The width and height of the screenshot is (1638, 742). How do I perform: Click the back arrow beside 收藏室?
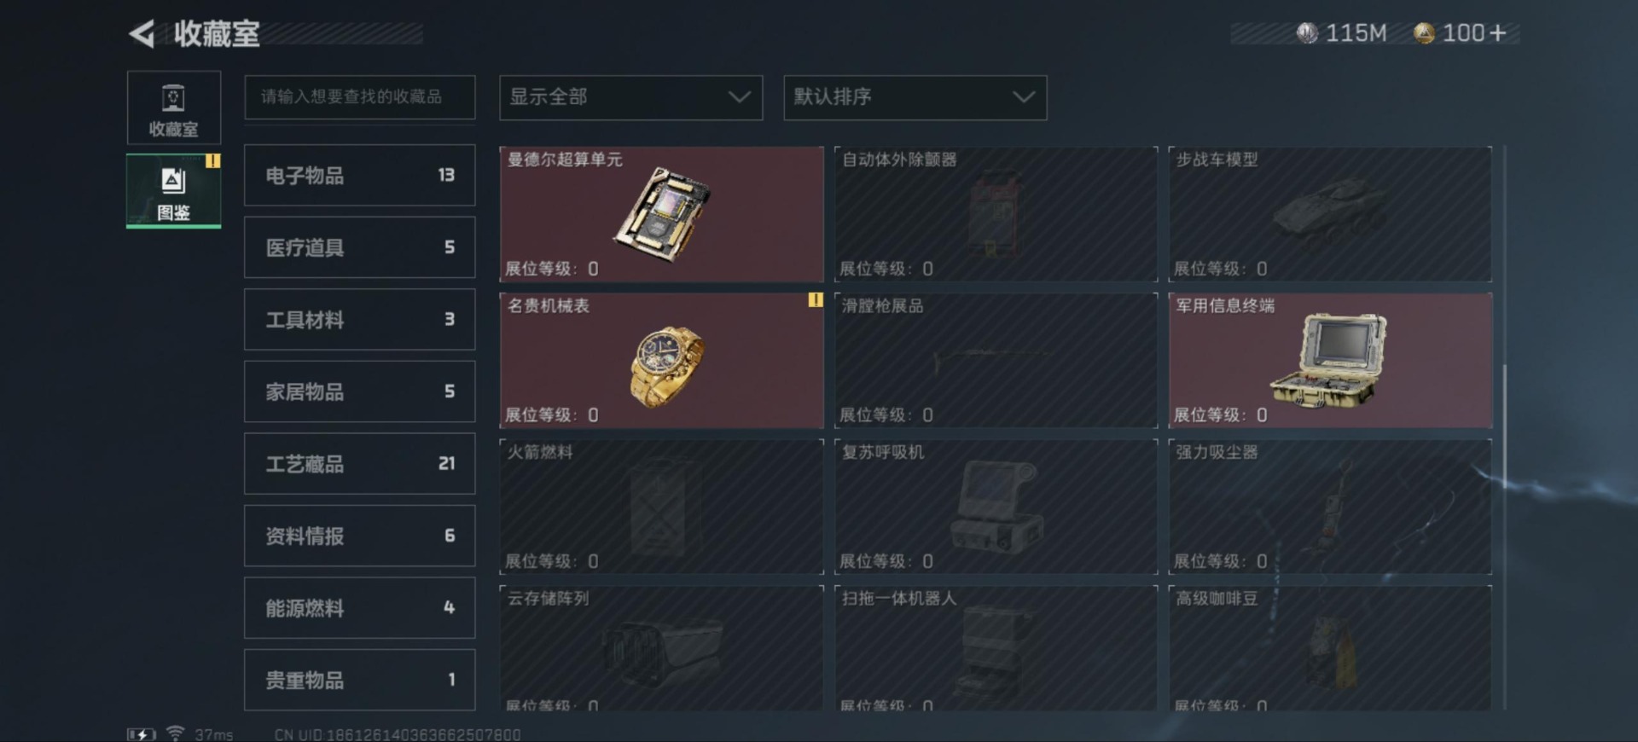tap(142, 34)
